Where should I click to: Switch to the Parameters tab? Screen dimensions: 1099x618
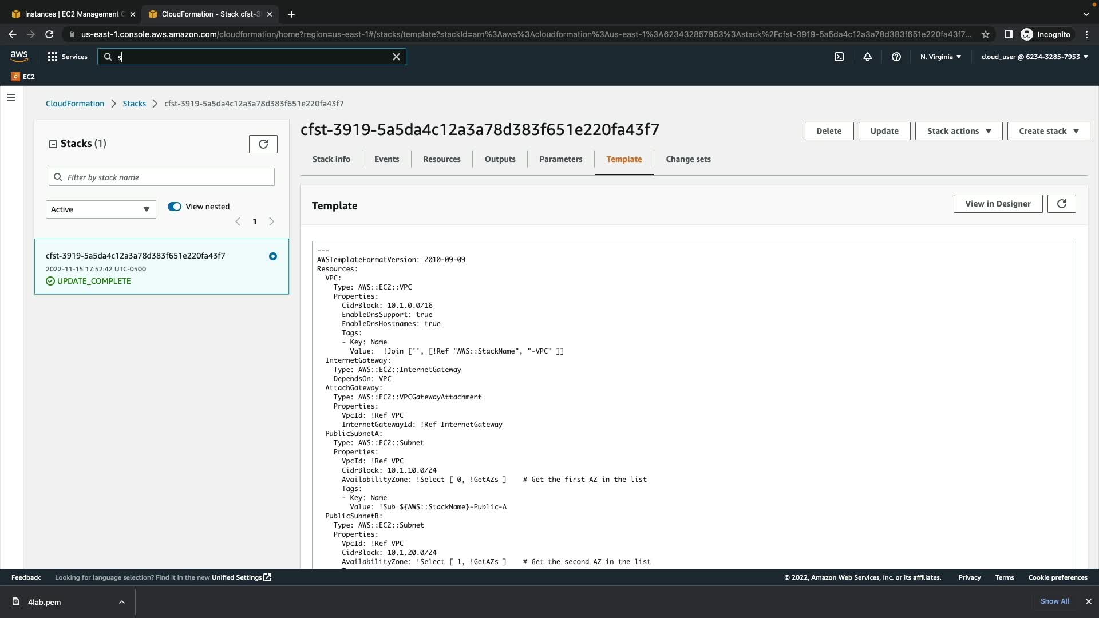click(x=560, y=159)
